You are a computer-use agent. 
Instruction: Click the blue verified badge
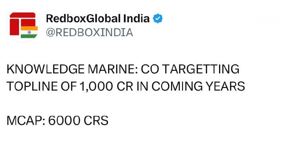(x=158, y=18)
